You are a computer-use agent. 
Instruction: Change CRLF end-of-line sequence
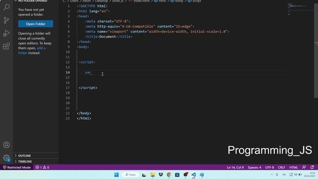[282, 167]
